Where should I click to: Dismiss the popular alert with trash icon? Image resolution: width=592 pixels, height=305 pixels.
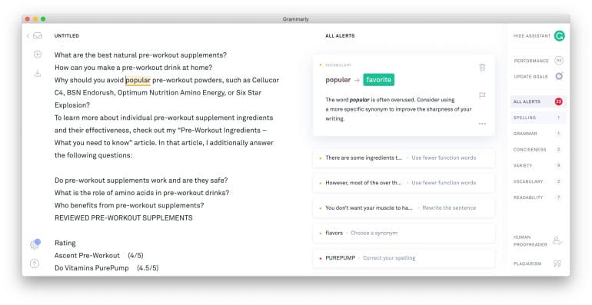482,68
